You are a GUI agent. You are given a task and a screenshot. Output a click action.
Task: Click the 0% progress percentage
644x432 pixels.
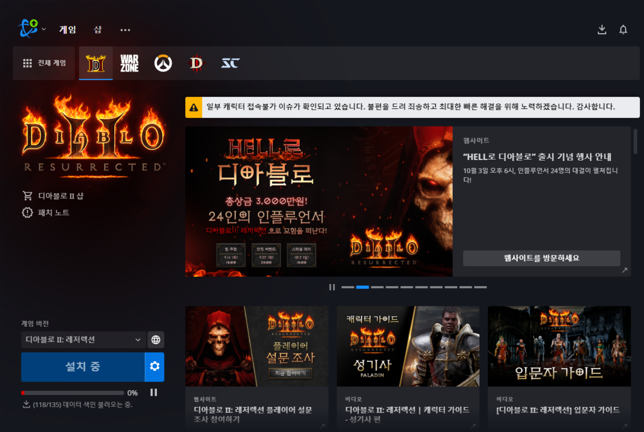(133, 393)
